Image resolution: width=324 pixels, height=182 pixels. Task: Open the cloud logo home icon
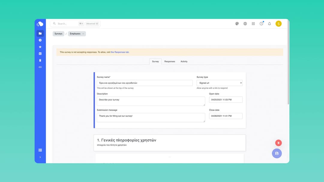pos(40,24)
